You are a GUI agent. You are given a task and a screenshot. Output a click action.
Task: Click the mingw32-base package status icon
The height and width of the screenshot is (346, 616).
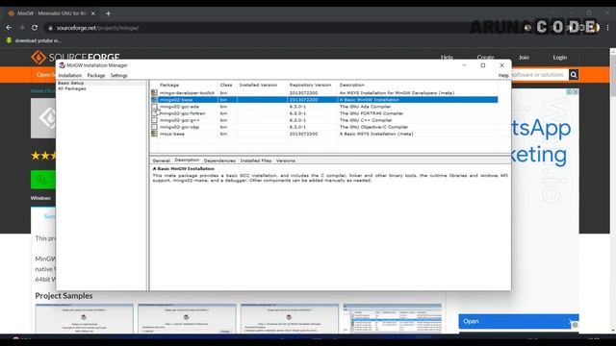pyautogui.click(x=154, y=100)
